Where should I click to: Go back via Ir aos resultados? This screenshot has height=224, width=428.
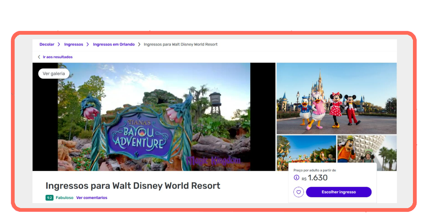58,57
